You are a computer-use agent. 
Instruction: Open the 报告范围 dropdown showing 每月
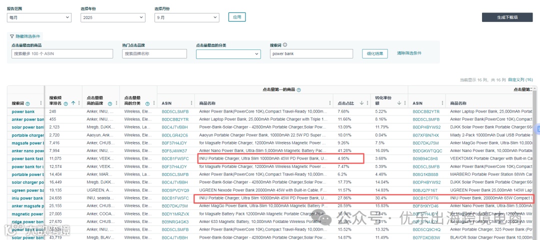click(x=39, y=17)
